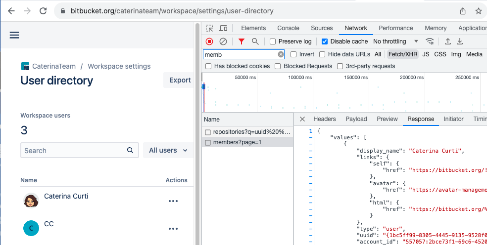Switch to the Console tab in DevTools

(288, 28)
